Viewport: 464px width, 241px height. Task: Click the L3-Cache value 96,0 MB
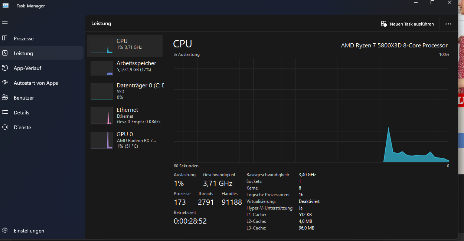(x=307, y=228)
